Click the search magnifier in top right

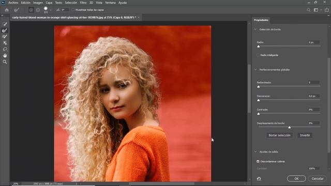[x=308, y=10]
